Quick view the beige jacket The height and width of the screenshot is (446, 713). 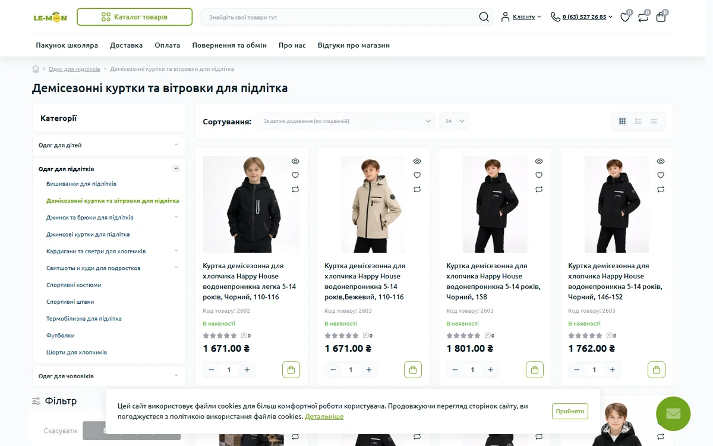[417, 161]
